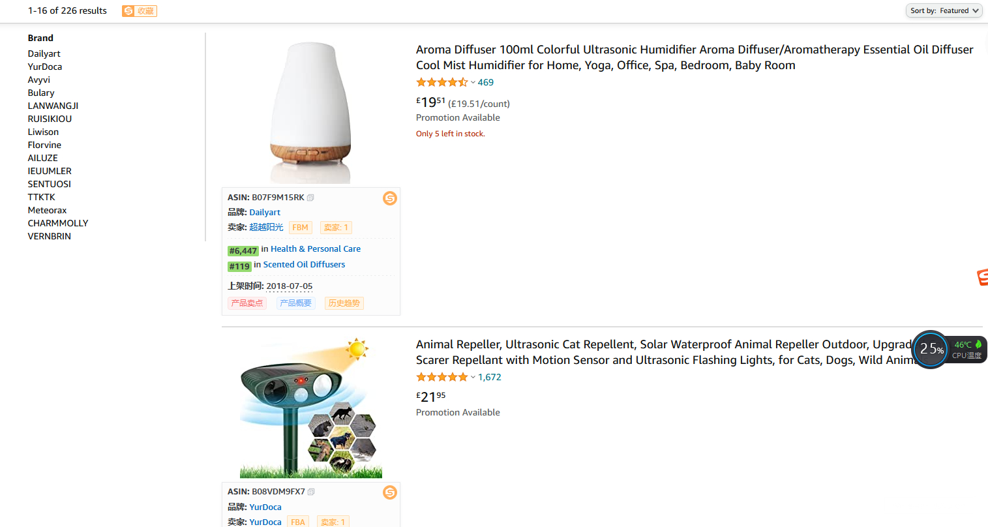Click orange S logo in the diffuser info card
Image resolution: width=988 pixels, height=527 pixels.
point(390,198)
